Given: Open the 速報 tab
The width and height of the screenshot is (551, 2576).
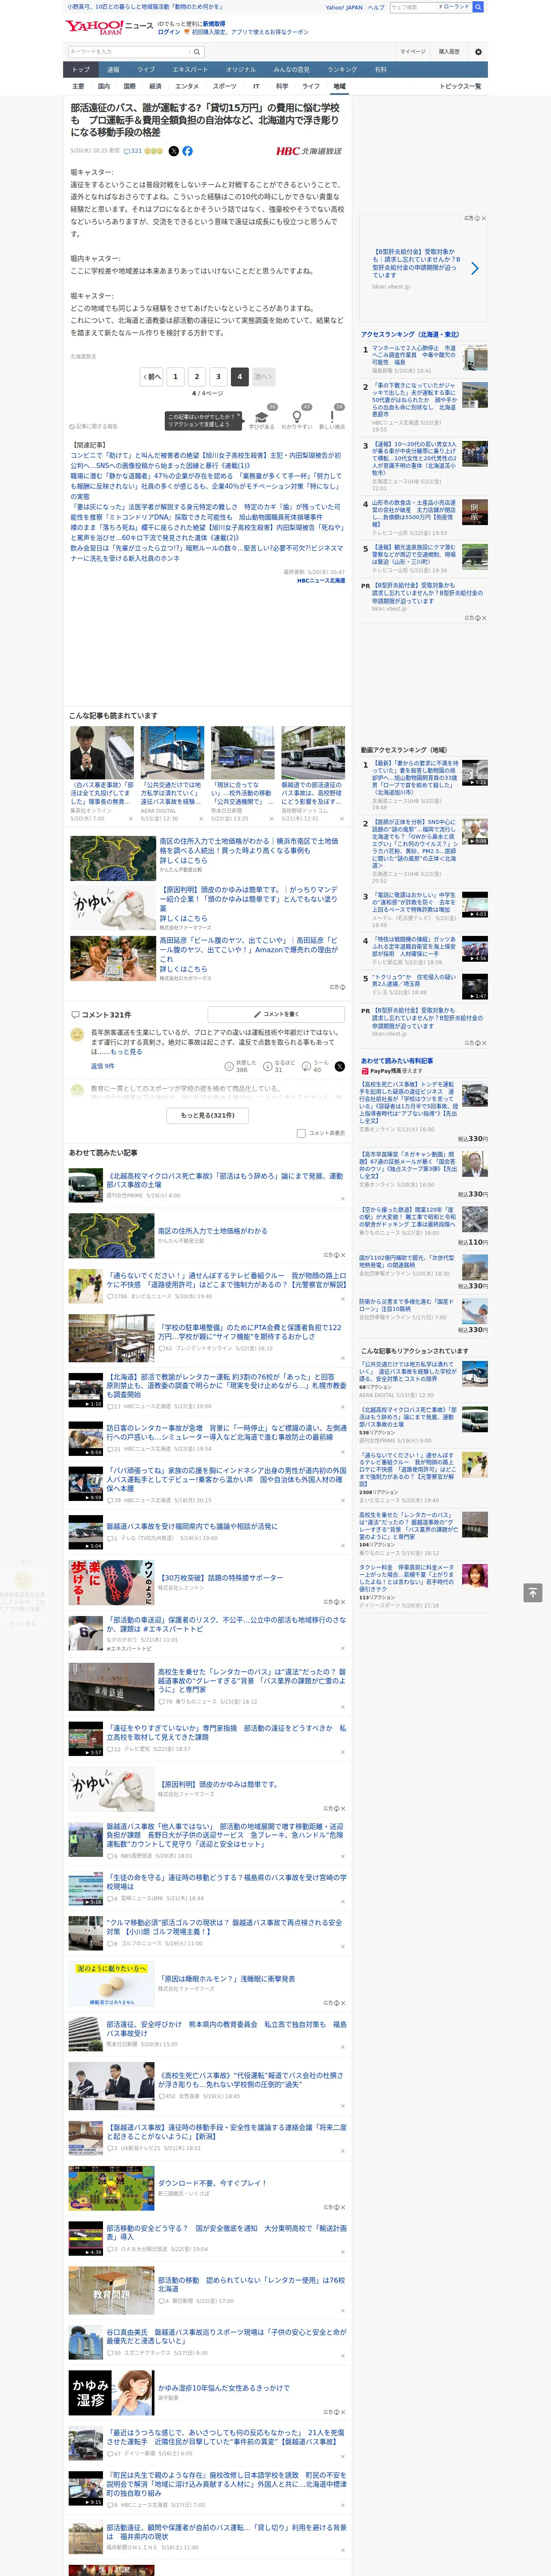Looking at the screenshot, I should point(113,69).
